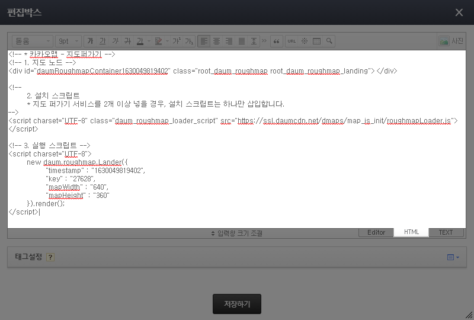Viewport: 474px width, 320px height.
Task: Toggle underline text formatting
Action: (103, 41)
